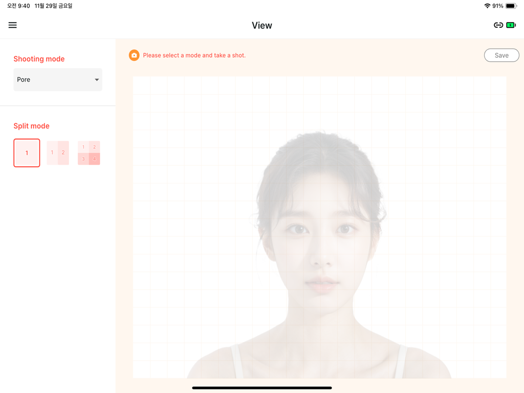Tap the device link connection icon
524x393 pixels.
pyautogui.click(x=498, y=25)
